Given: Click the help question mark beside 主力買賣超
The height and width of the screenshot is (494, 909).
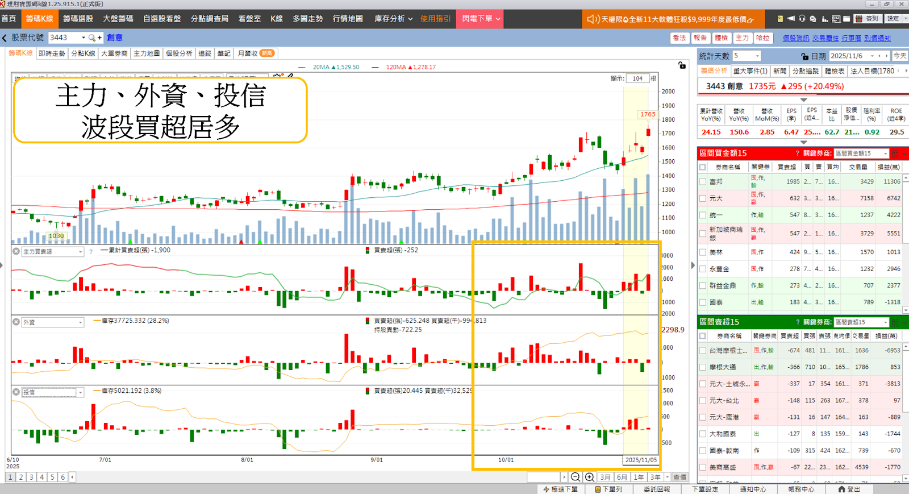Looking at the screenshot, I should [x=91, y=251].
